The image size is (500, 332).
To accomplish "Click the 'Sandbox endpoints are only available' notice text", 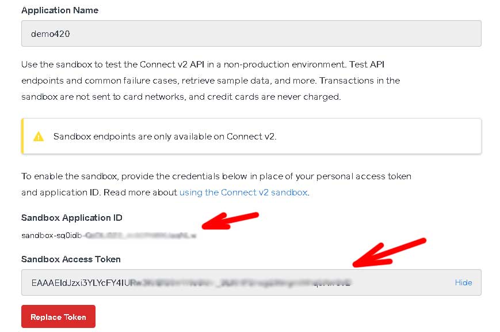I will pyautogui.click(x=165, y=137).
